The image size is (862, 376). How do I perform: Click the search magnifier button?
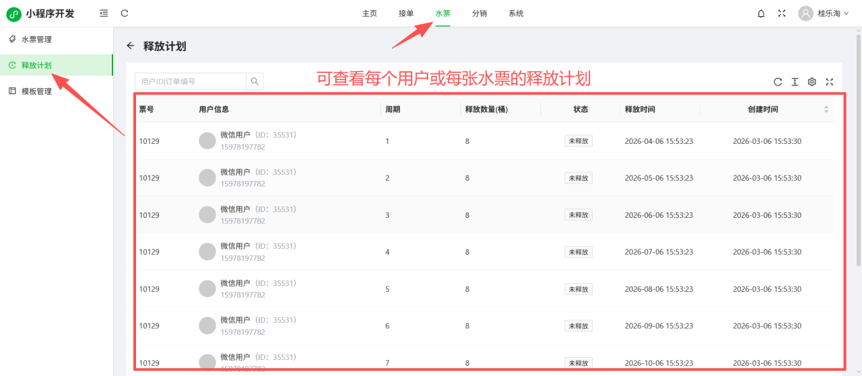[x=255, y=81]
